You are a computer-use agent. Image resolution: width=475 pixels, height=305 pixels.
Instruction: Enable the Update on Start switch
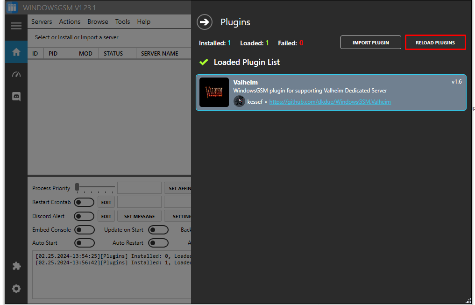coord(158,230)
